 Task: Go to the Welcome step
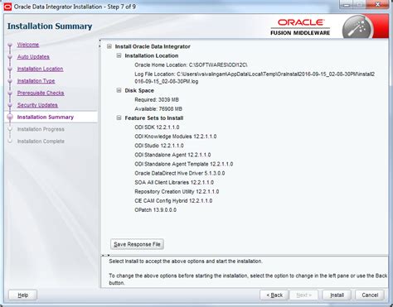tap(28, 45)
